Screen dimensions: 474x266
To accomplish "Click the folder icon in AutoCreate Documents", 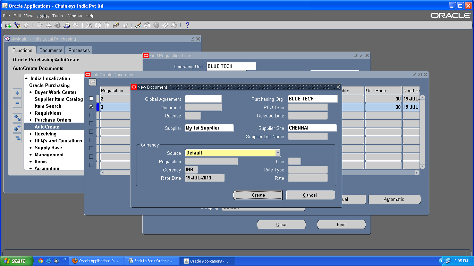I will [93, 82].
